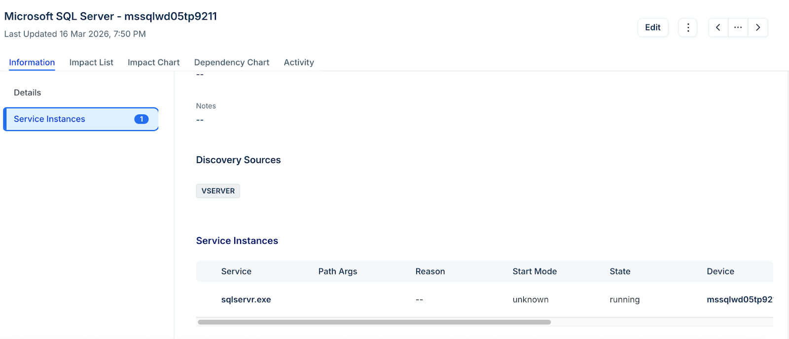789x339 pixels.
Task: Open the sqlservr.exe service link
Action: (x=246, y=300)
